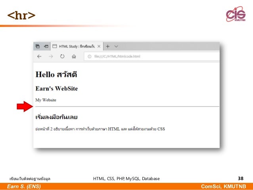This screenshot has width=253, height=190.
Task: Open the Home page icon
Action: [74, 56]
